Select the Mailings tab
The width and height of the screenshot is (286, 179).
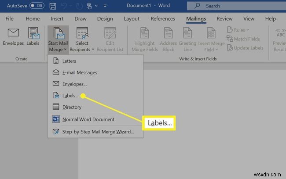(x=196, y=19)
